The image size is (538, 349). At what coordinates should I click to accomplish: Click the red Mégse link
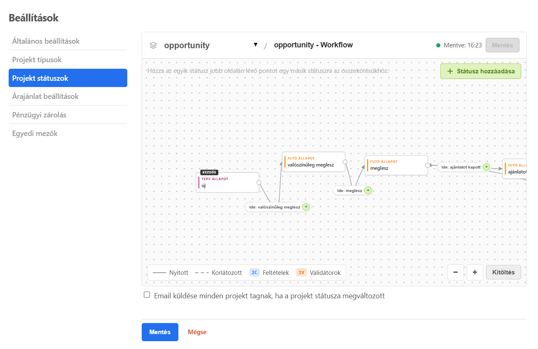pos(197,332)
